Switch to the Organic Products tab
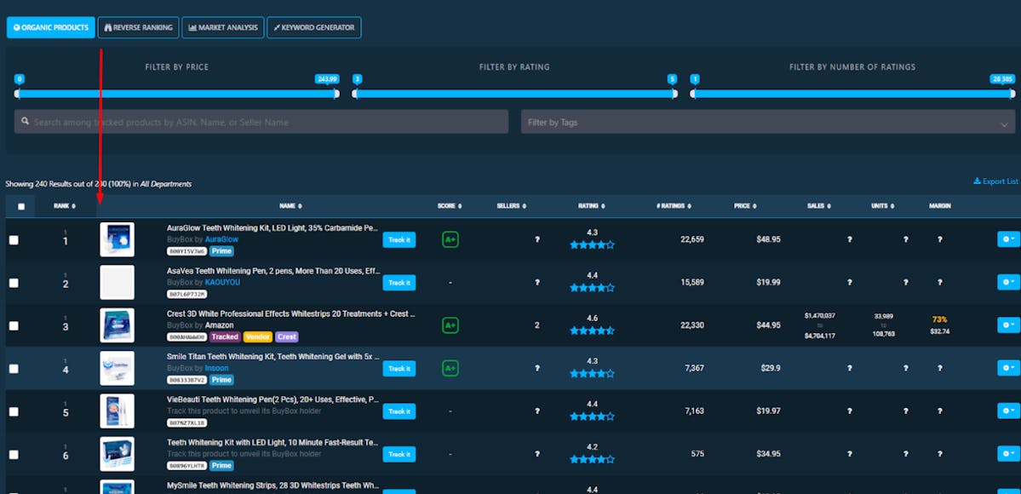This screenshot has width=1021, height=494. [51, 27]
